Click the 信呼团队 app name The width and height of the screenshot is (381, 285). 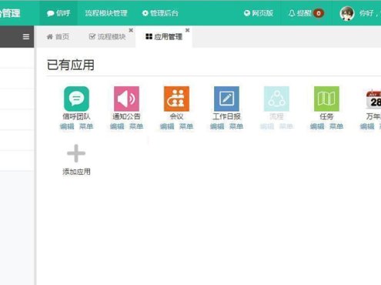pyautogui.click(x=76, y=116)
